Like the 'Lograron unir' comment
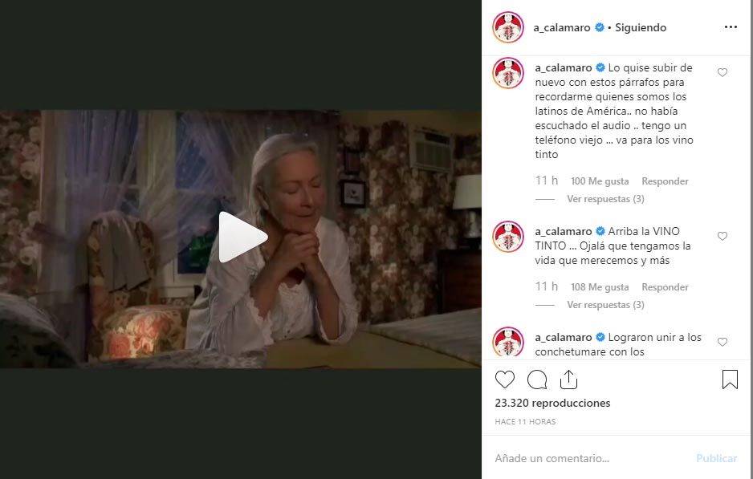The width and height of the screenshot is (753, 479). tap(722, 343)
